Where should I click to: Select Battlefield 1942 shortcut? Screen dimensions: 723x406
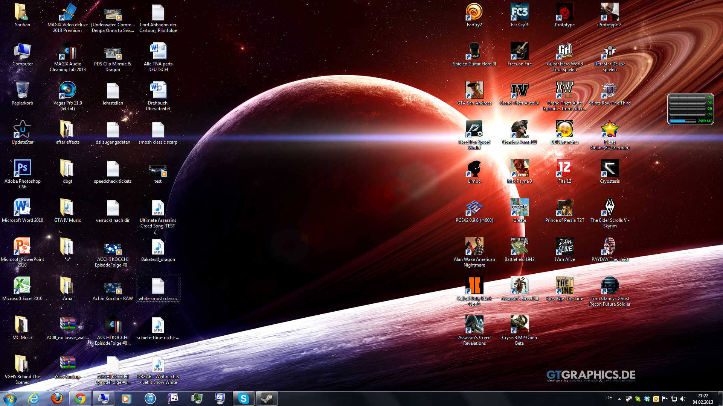(519, 250)
